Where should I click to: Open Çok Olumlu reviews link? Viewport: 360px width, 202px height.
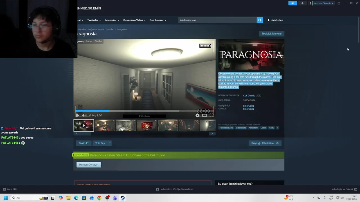(249, 96)
